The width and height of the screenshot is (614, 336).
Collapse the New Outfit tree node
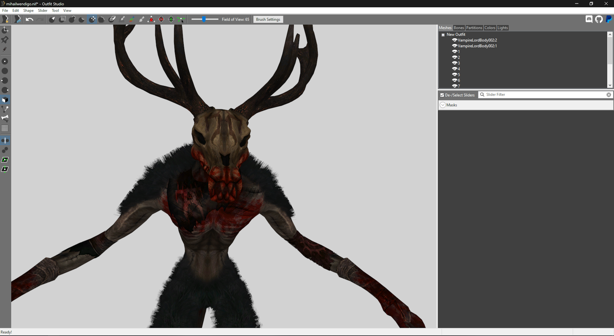pos(443,35)
